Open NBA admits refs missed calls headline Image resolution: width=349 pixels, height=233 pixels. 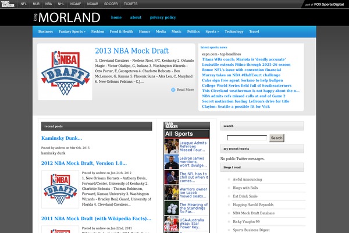(244, 96)
